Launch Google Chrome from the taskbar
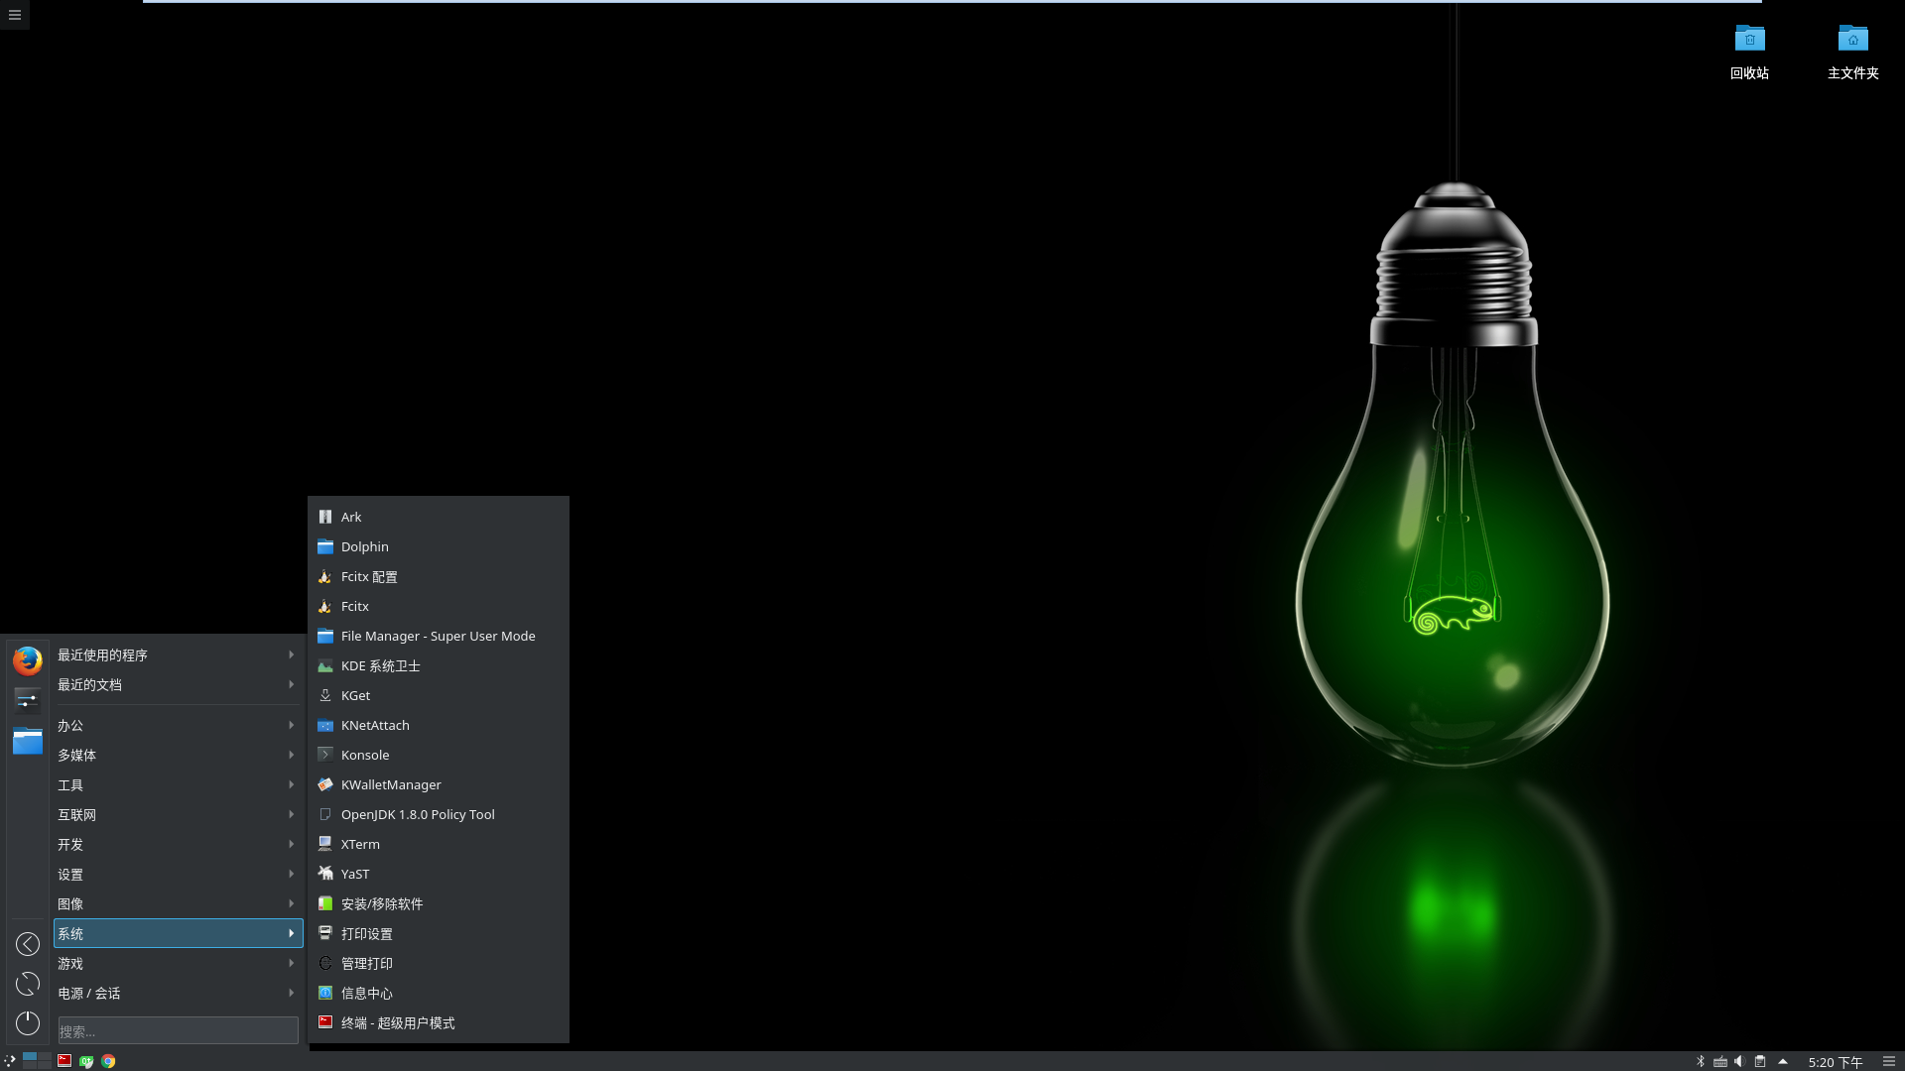Viewport: 1905px width, 1071px height. point(108,1061)
